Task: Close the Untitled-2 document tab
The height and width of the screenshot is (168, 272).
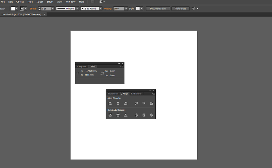Action: 45,15
